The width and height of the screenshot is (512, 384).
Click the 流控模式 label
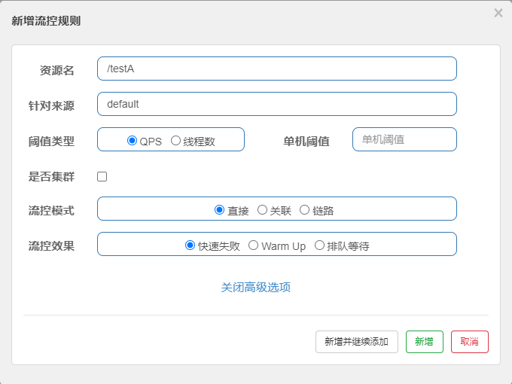pos(51,211)
